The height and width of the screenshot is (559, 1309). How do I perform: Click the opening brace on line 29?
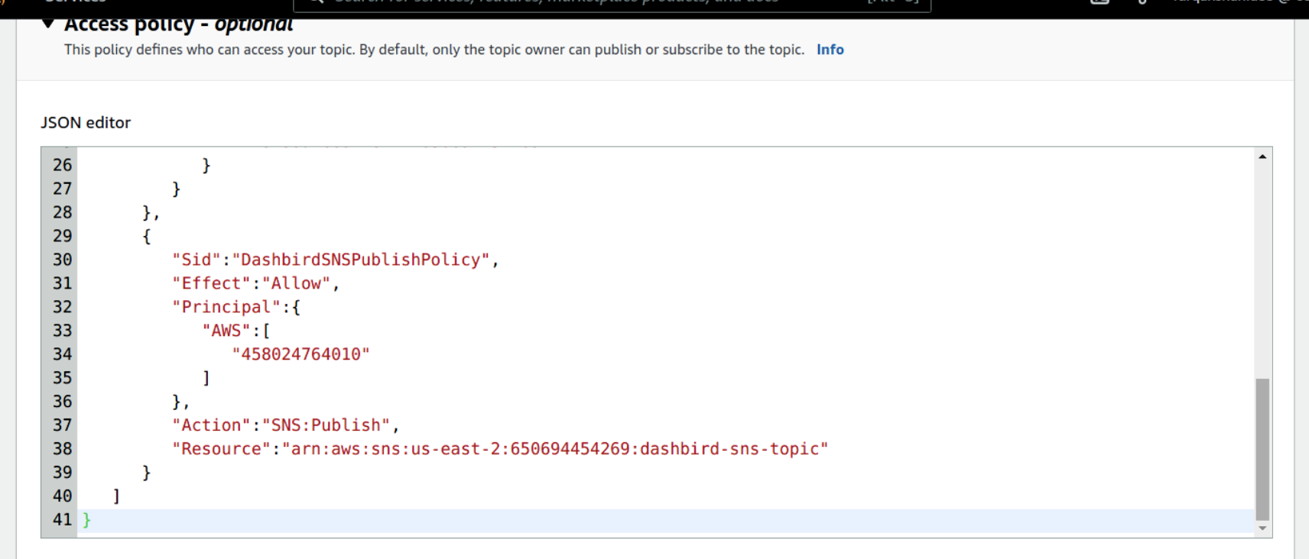(x=147, y=237)
